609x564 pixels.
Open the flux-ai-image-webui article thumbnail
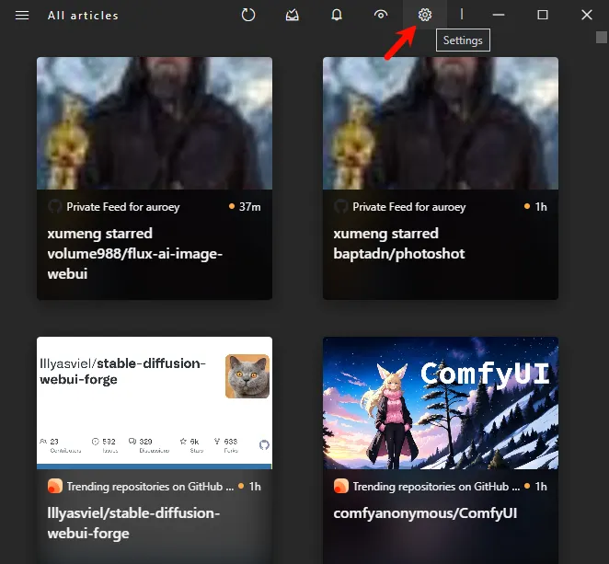[x=155, y=123]
